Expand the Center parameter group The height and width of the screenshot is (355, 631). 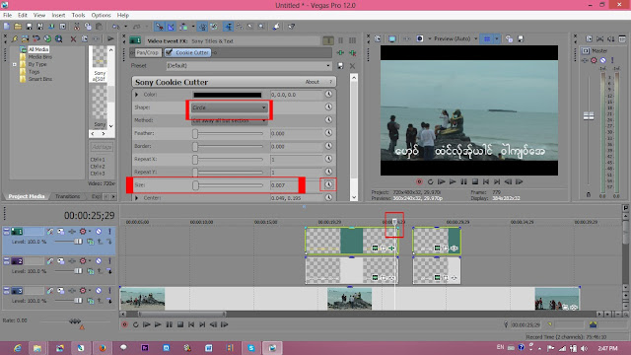pos(136,198)
